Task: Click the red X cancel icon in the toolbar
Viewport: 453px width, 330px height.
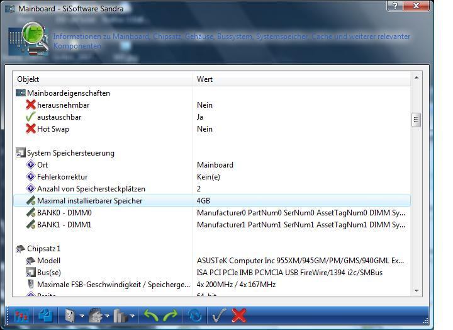Action: pyautogui.click(x=239, y=316)
